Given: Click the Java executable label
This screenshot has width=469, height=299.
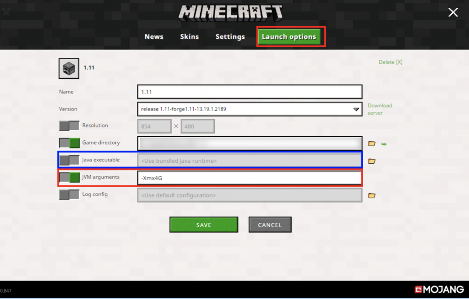Looking at the screenshot, I should (x=101, y=160).
